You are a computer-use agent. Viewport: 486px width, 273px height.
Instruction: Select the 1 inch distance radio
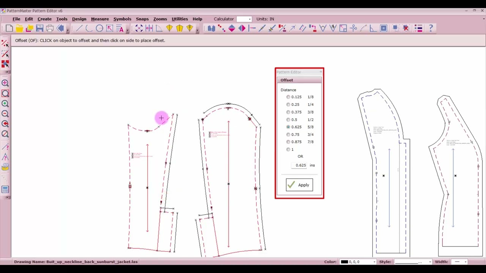[288, 149]
